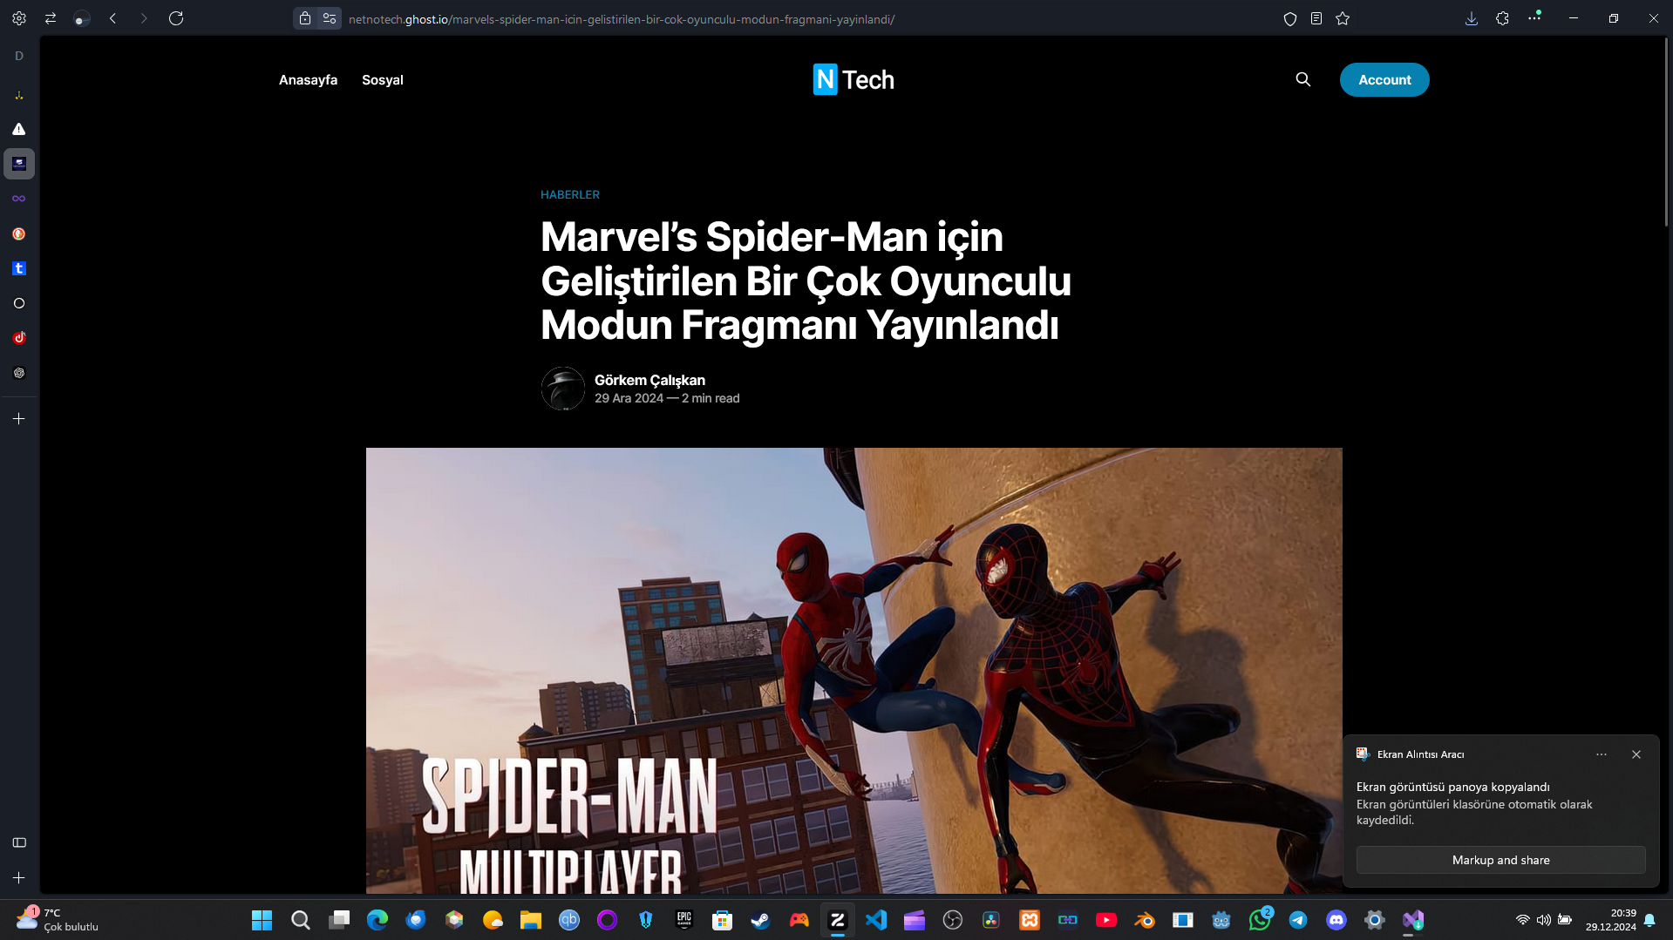Click author name Görkem Çalışkan

[649, 380]
